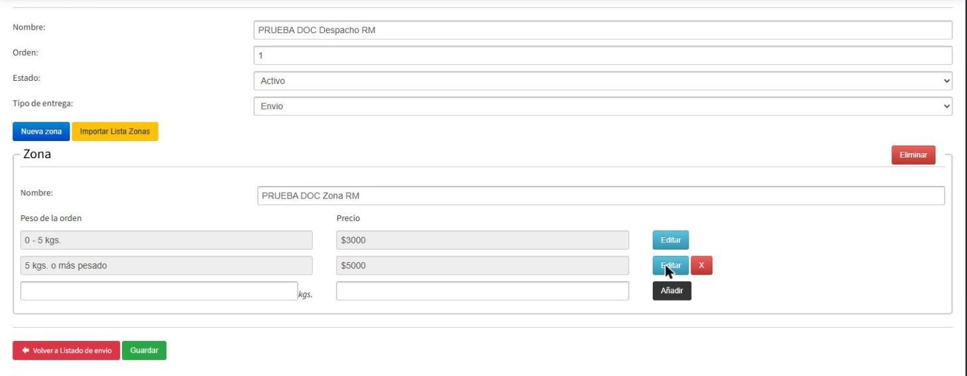Click the Nueva zona button
Screen dimensions: 967x376
point(41,132)
